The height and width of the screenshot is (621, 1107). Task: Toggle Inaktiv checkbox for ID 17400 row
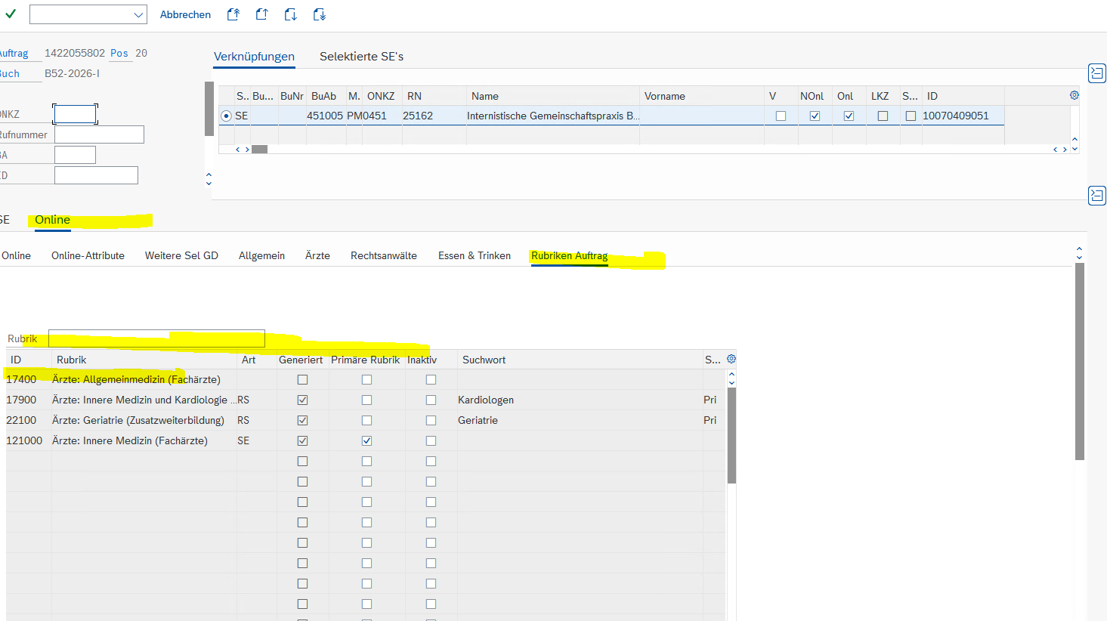pos(431,379)
